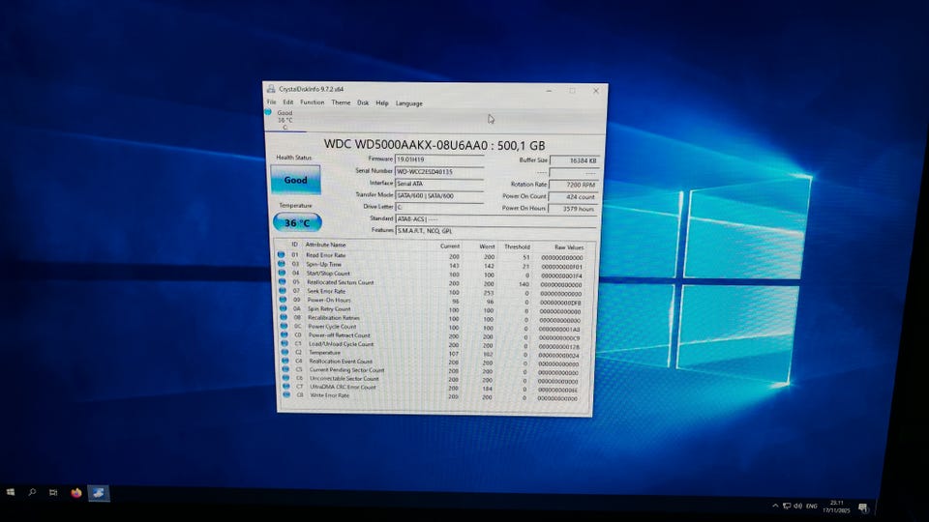The image size is (929, 522).
Task: Open the Function menu
Action: [x=313, y=102]
